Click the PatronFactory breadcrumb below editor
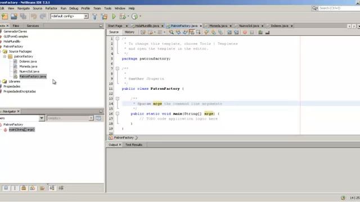This screenshot has width=360, height=202. tap(124, 137)
